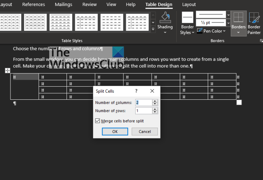Toggle Merge cells before split checkbox
263x180 pixels.
pyautogui.click(x=97, y=121)
